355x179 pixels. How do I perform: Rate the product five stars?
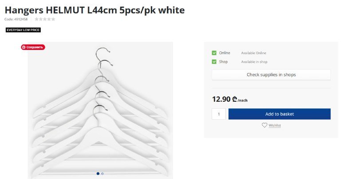tap(53, 19)
